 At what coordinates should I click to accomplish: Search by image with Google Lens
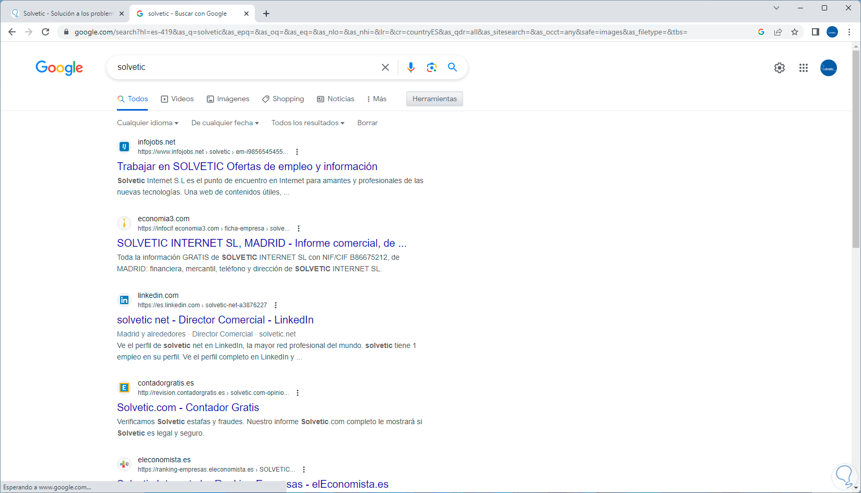pos(431,67)
